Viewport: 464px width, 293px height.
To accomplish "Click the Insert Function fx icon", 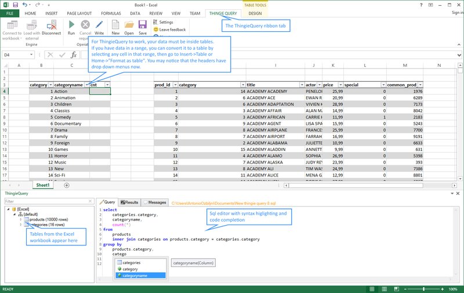I will coord(74,55).
